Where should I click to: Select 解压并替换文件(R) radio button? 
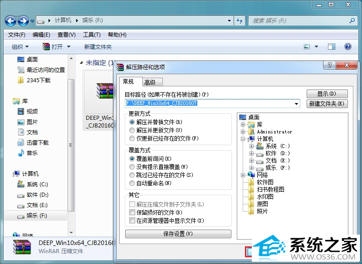point(132,122)
